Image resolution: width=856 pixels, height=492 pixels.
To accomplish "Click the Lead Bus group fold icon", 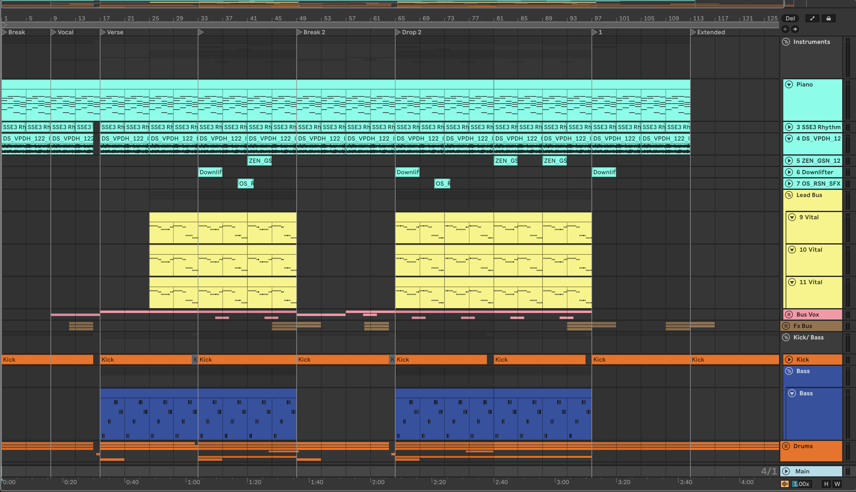I will tap(789, 195).
